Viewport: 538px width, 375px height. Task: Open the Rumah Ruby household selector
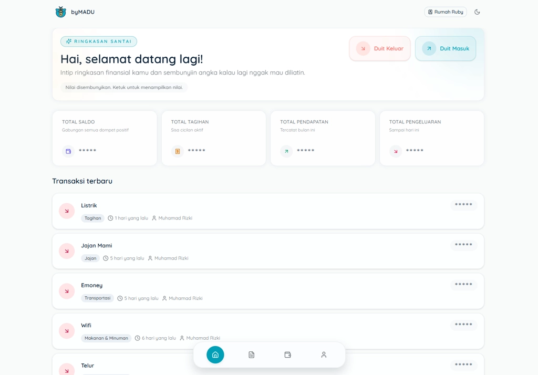[x=446, y=12]
